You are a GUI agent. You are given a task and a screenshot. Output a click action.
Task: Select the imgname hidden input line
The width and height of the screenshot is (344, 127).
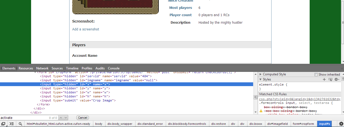pos(99,80)
